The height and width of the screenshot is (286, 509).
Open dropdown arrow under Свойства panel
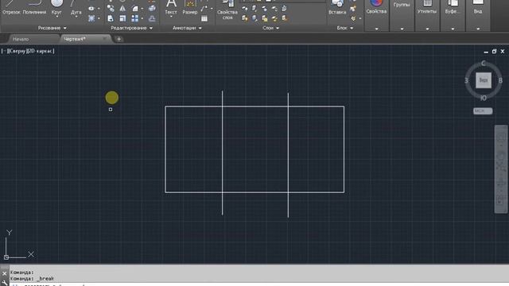coord(376,29)
